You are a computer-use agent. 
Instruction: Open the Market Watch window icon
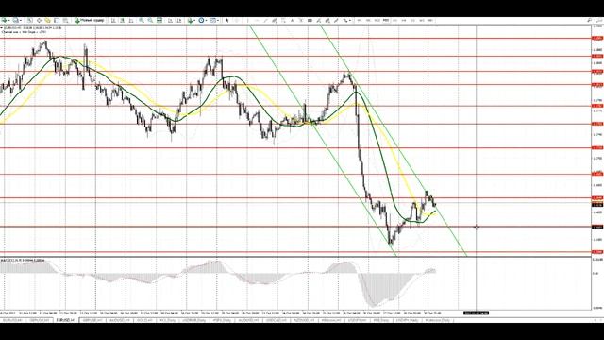29,20
